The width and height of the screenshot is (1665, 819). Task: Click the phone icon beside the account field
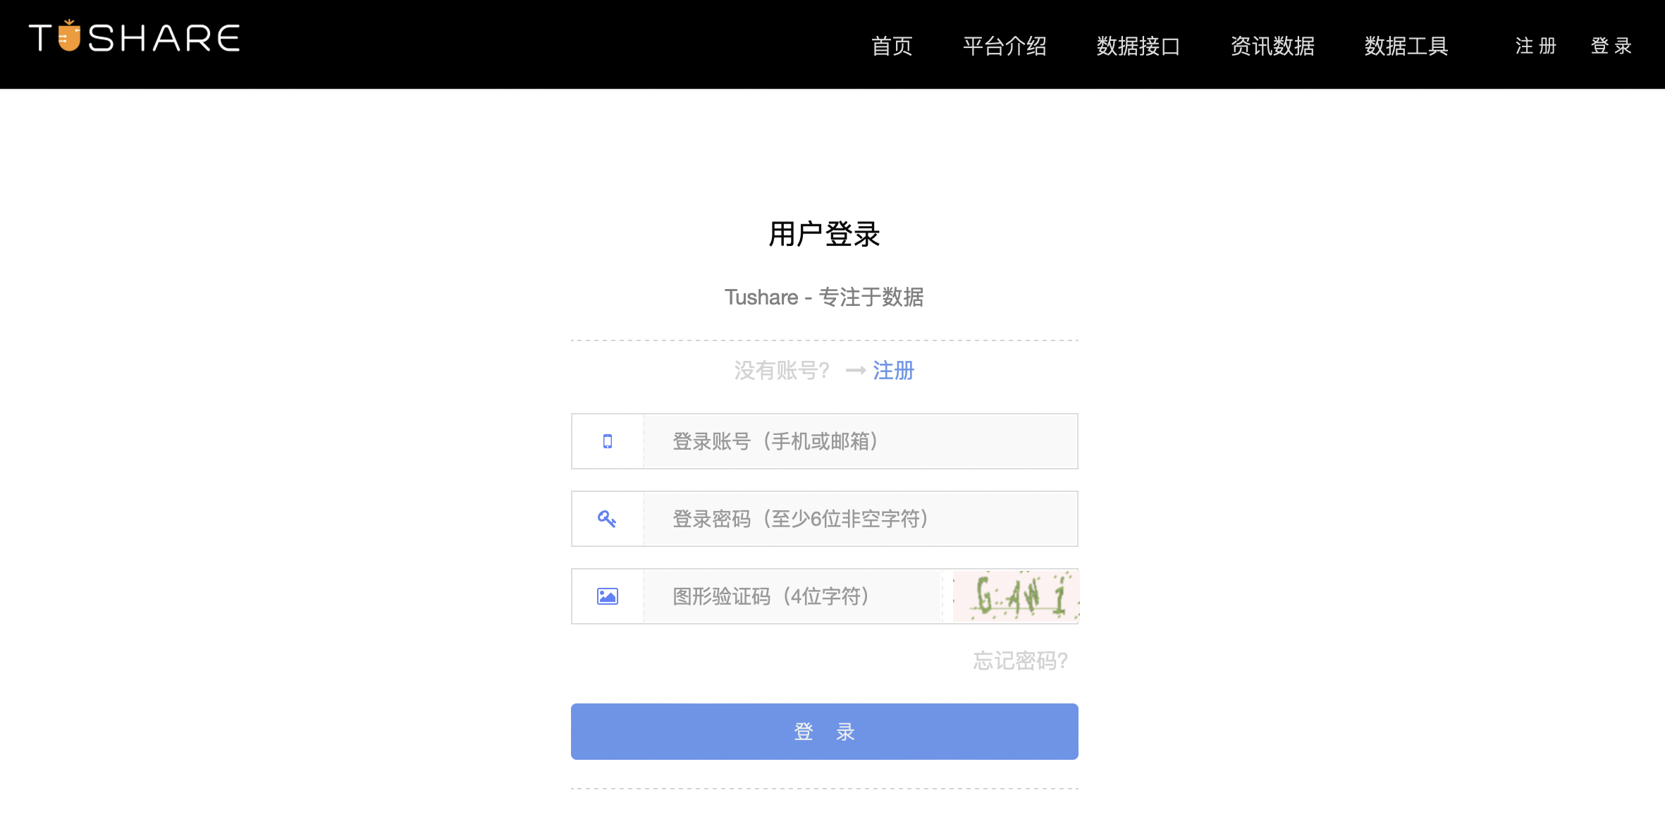tap(607, 442)
